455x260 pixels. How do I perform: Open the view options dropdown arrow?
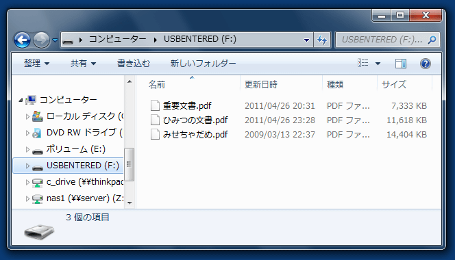pos(378,64)
